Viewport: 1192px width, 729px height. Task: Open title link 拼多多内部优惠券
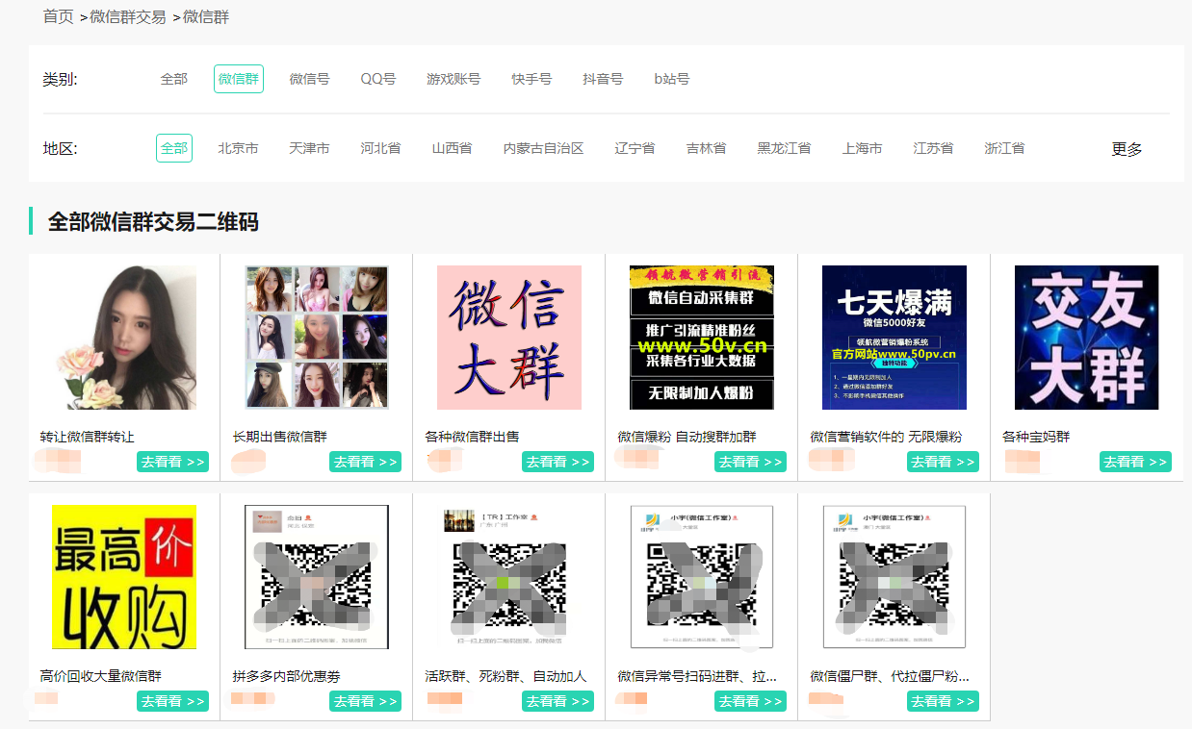287,676
